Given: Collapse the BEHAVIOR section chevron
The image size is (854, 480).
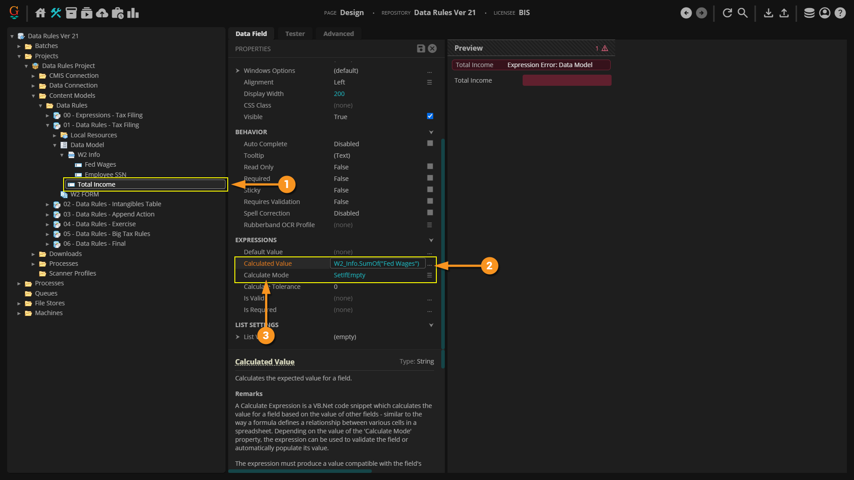Looking at the screenshot, I should coord(431,132).
